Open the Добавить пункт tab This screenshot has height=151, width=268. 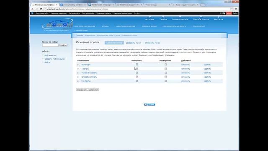point(134,43)
